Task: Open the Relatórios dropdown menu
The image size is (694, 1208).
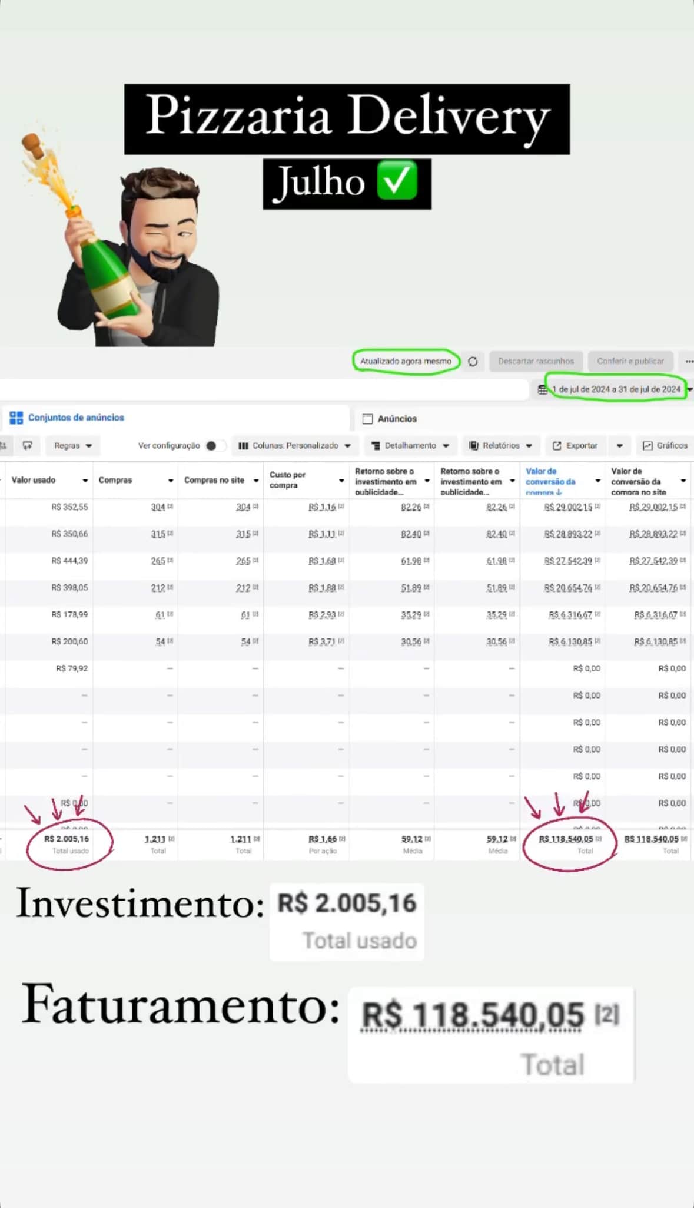Action: pyautogui.click(x=501, y=446)
